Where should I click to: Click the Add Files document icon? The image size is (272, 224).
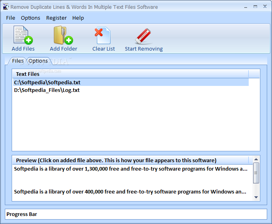coord(23,35)
